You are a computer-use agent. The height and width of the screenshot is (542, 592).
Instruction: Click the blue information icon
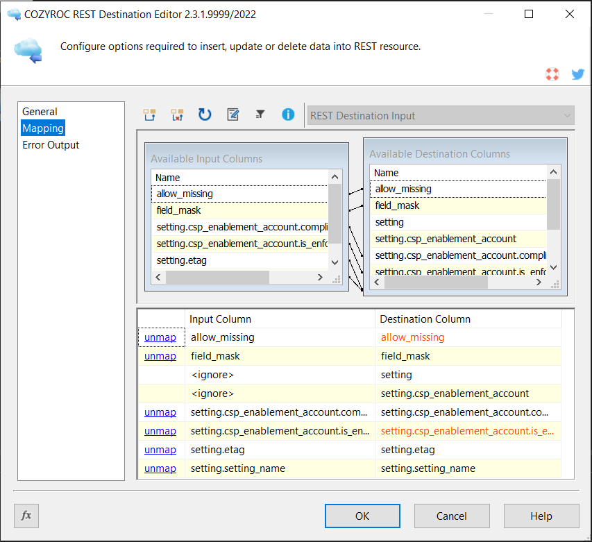tap(288, 115)
